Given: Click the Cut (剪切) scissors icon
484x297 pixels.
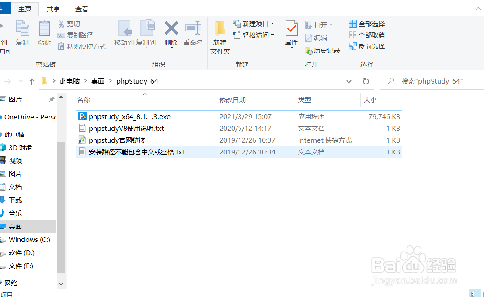Looking at the screenshot, I should tap(61, 24).
